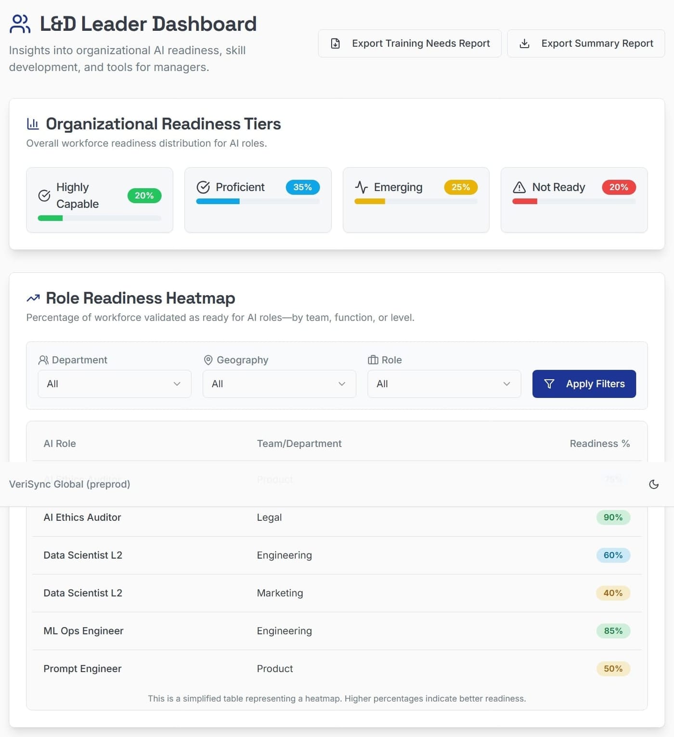
Task: Click the Export Summary Report button
Action: point(585,43)
